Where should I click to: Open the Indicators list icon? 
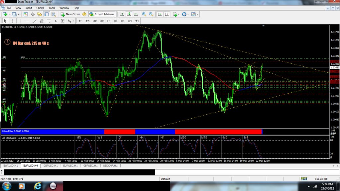click(x=175, y=14)
